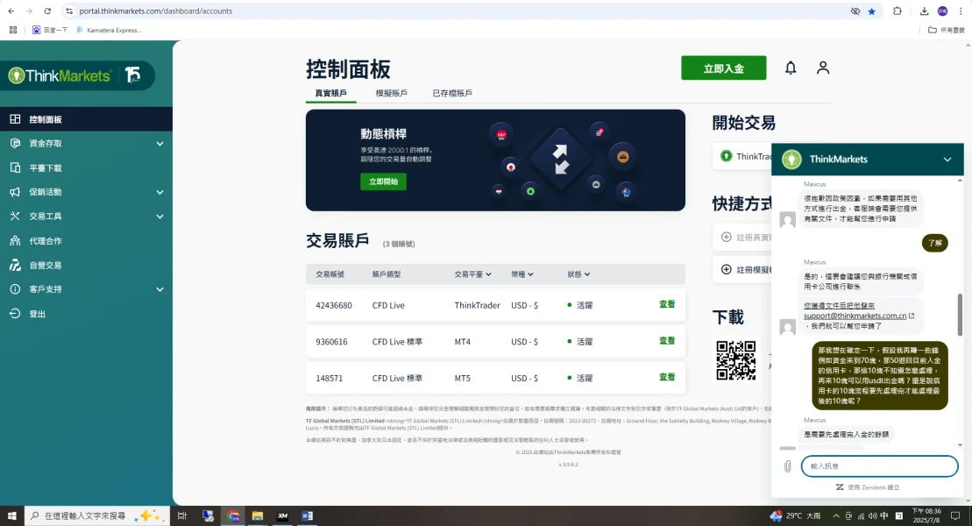This screenshot has width=972, height=526.
Task: Open Word in the taskbar
Action: (x=307, y=515)
